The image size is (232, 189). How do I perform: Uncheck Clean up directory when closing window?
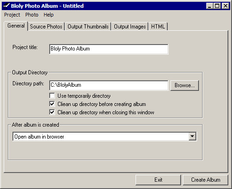click(52, 112)
